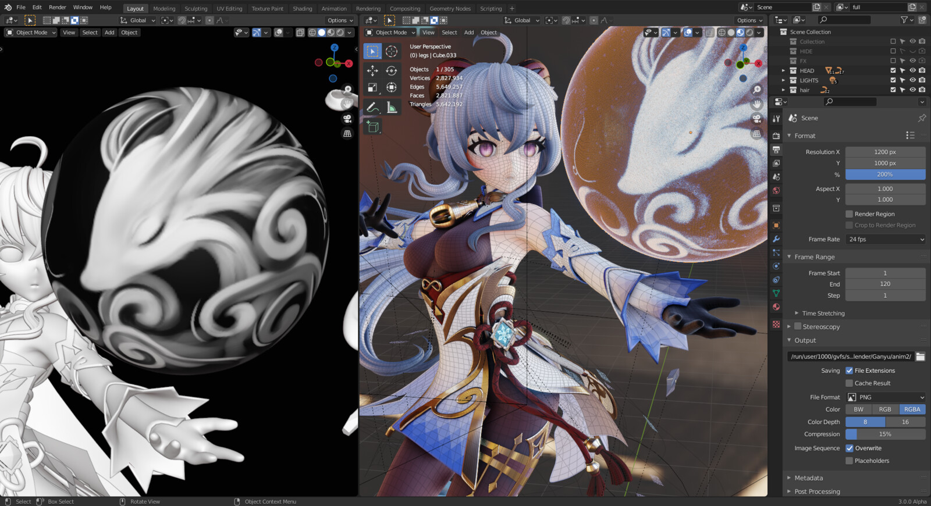Screen dimensions: 931x506
Task: Select the Transform tool in right viewport
Action: click(392, 88)
